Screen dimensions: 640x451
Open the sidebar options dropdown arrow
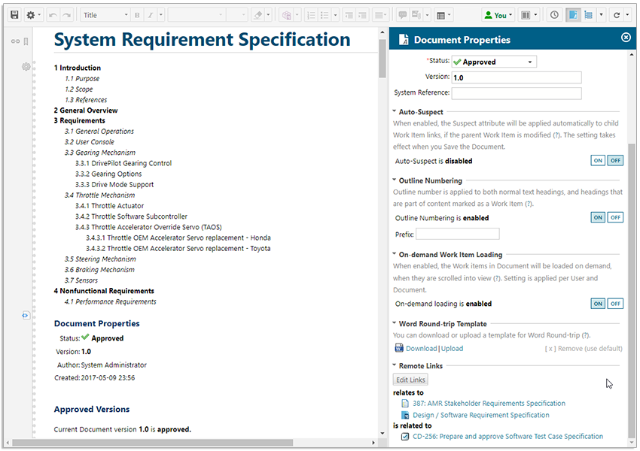pyautogui.click(x=602, y=15)
